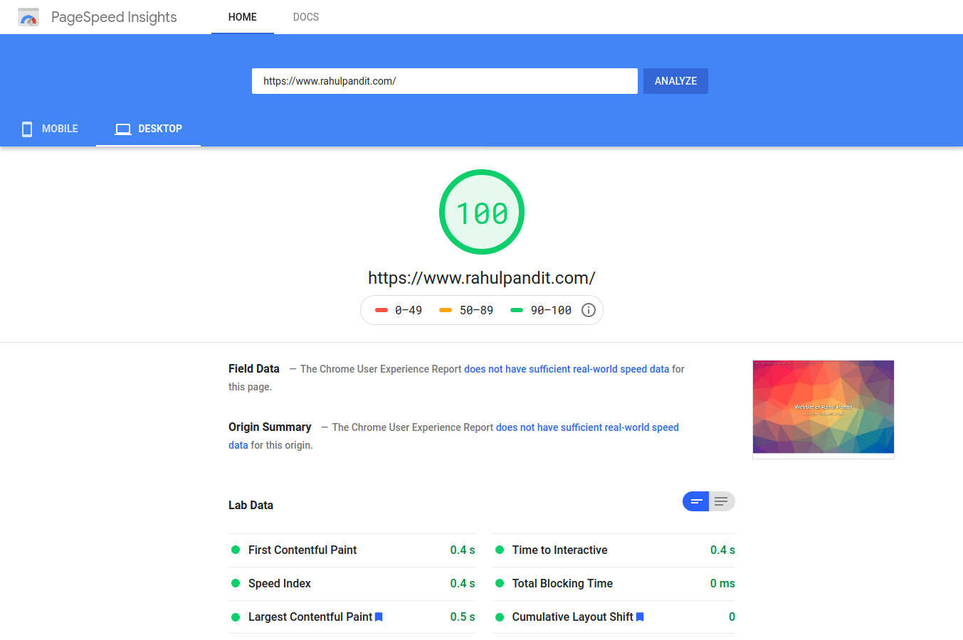Click the red 0-49 legend color swatch

(x=381, y=310)
